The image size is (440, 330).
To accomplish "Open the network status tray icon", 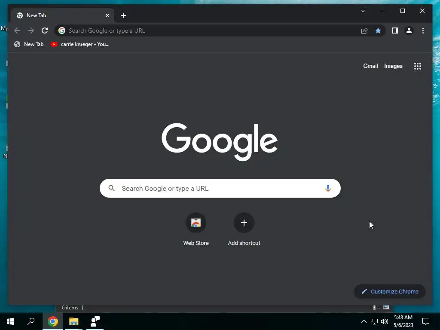I will coord(374,321).
